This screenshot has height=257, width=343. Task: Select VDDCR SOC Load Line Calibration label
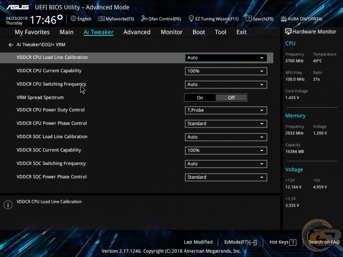[x=52, y=137]
